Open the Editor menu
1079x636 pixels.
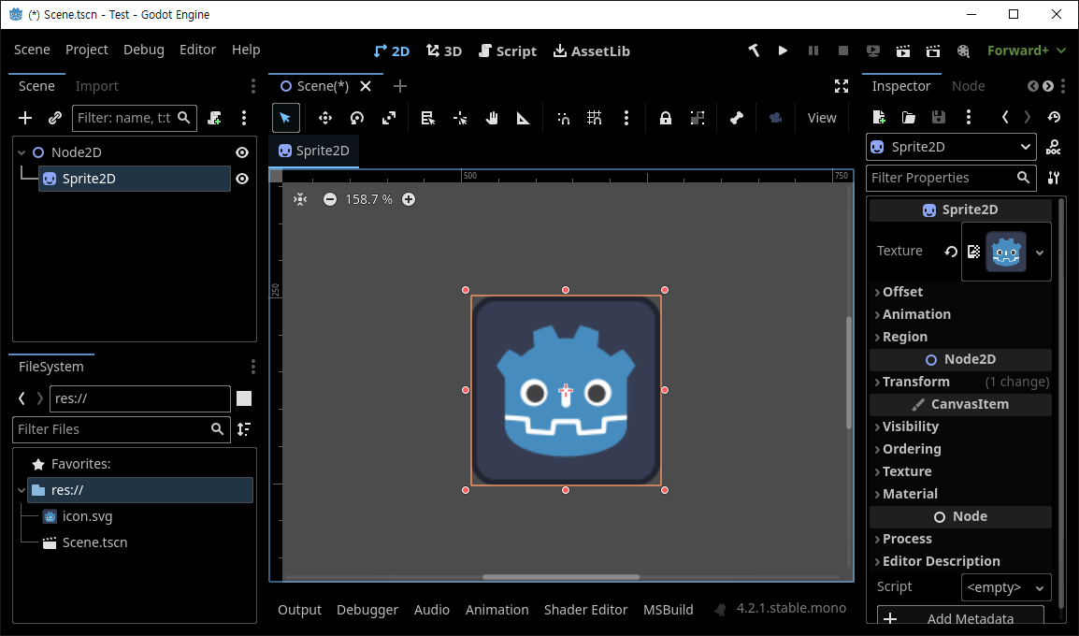tap(197, 50)
